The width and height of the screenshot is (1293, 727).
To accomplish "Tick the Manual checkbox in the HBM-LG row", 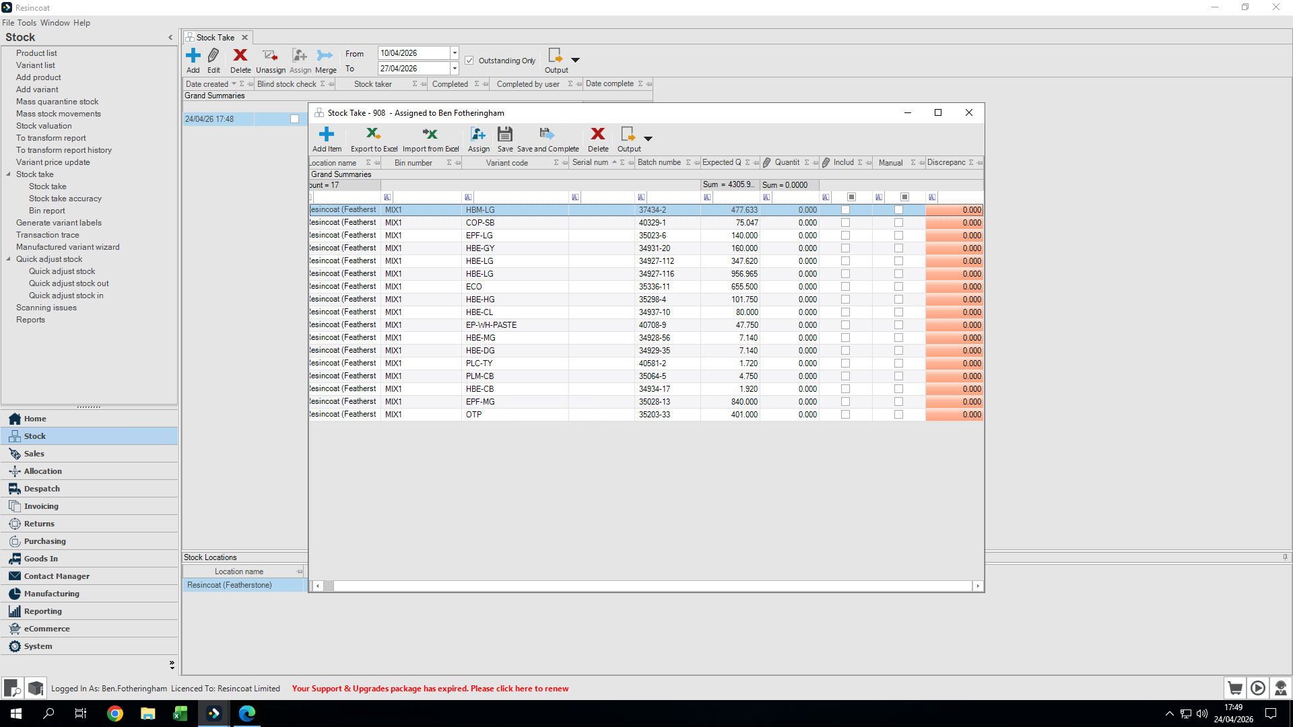I will 898,210.
